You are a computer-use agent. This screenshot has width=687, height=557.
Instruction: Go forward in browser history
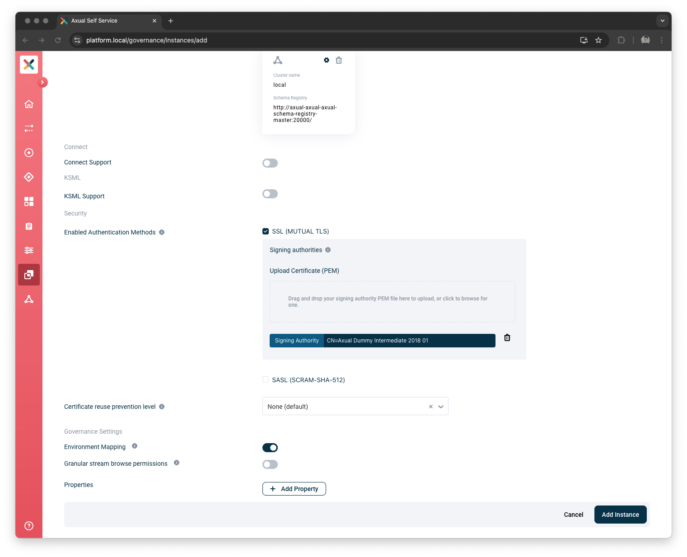click(42, 40)
